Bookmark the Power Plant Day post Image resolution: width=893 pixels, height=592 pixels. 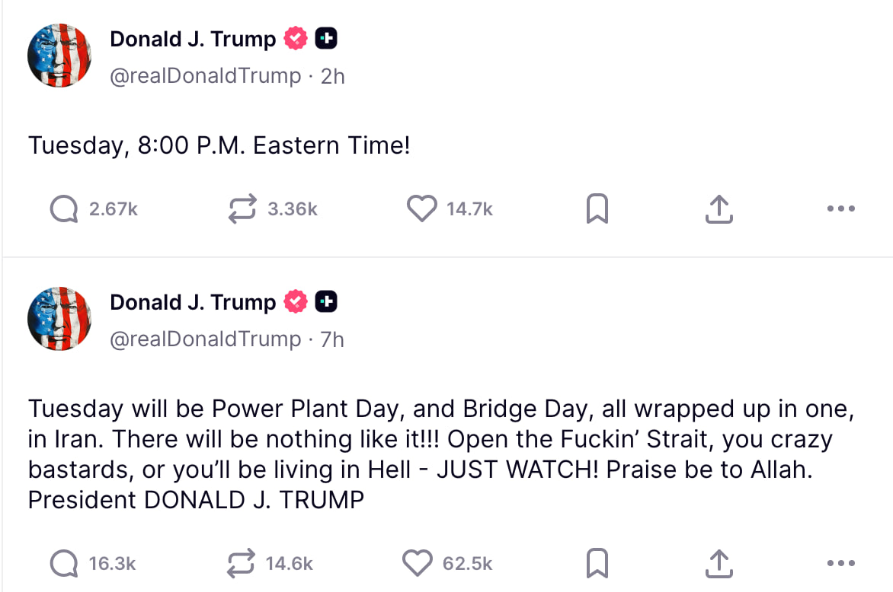click(597, 563)
